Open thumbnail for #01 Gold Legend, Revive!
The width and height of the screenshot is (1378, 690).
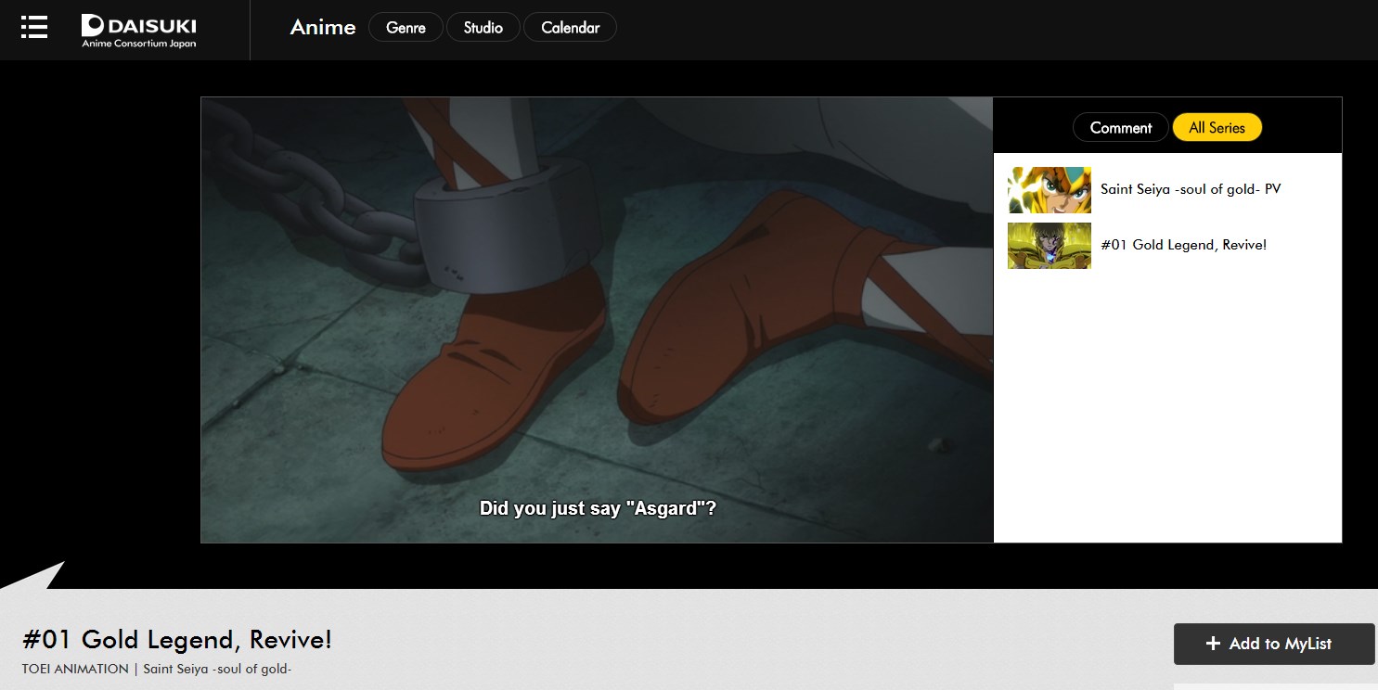[x=1050, y=246]
